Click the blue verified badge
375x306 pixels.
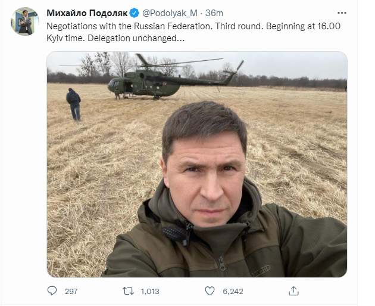(x=135, y=13)
